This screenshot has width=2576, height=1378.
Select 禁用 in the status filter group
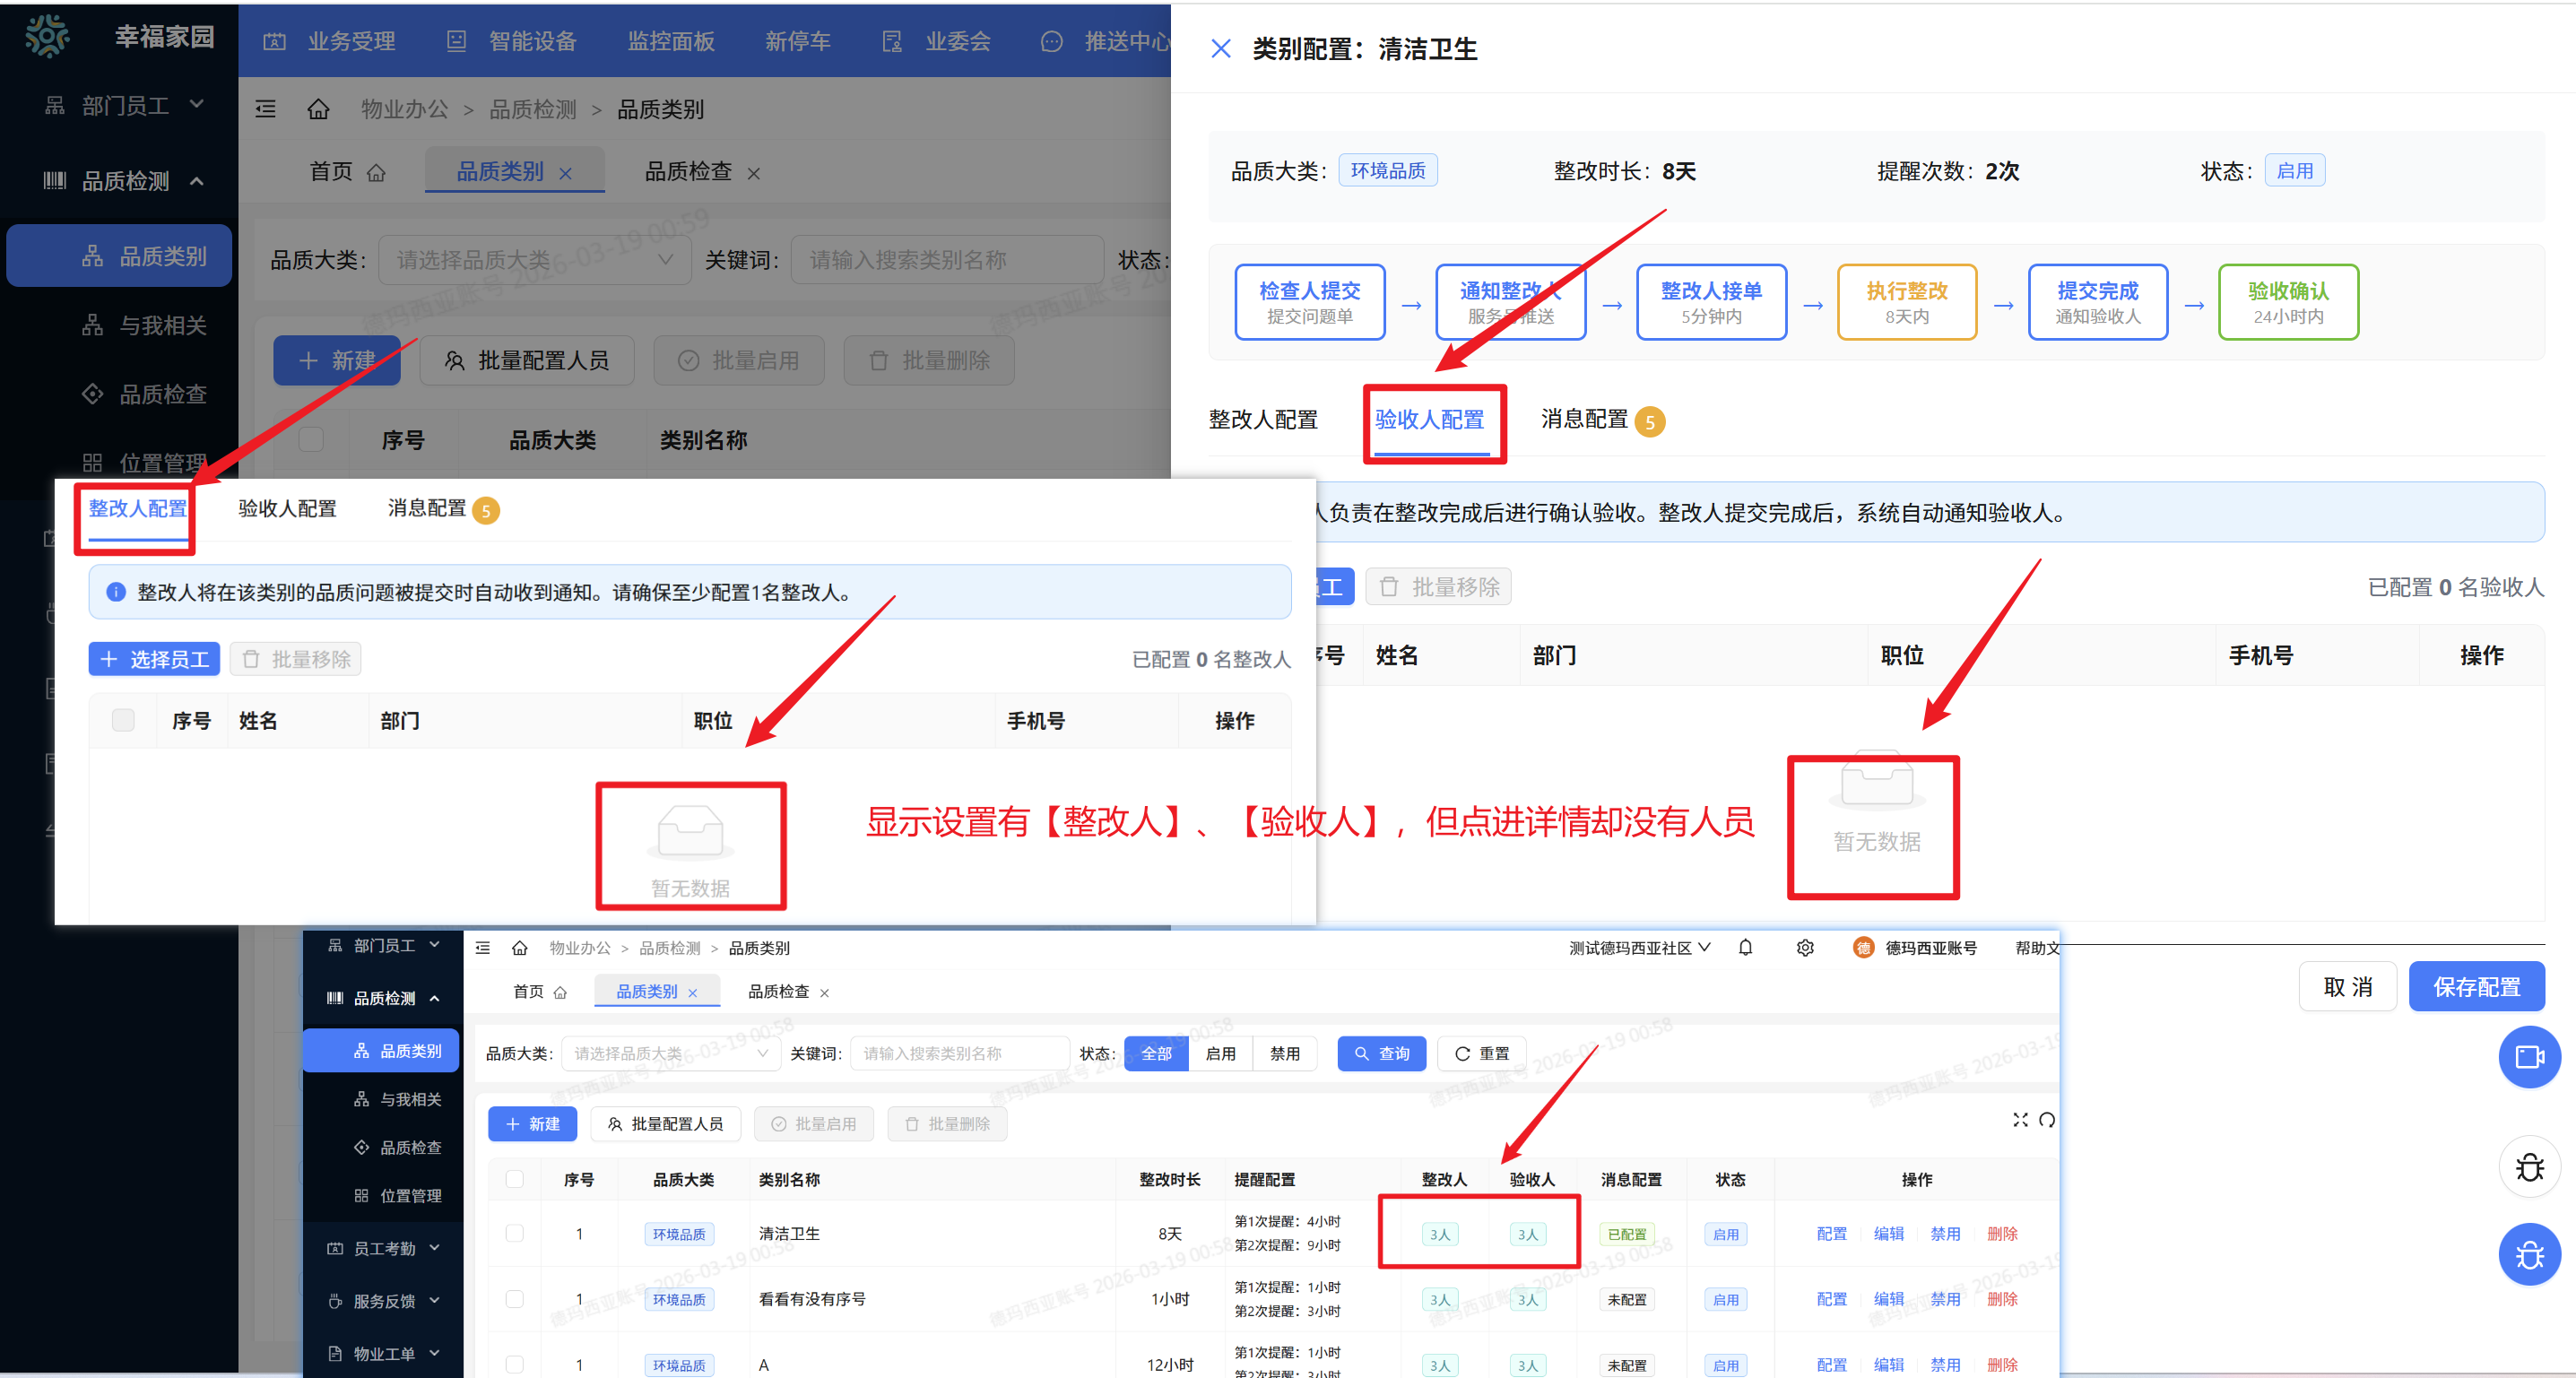coord(1284,1053)
